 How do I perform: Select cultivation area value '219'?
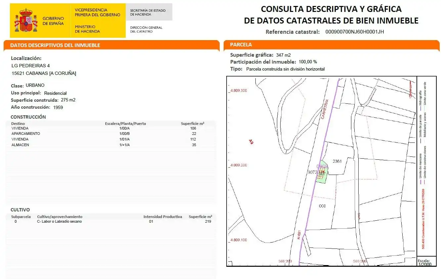[x=208, y=221]
